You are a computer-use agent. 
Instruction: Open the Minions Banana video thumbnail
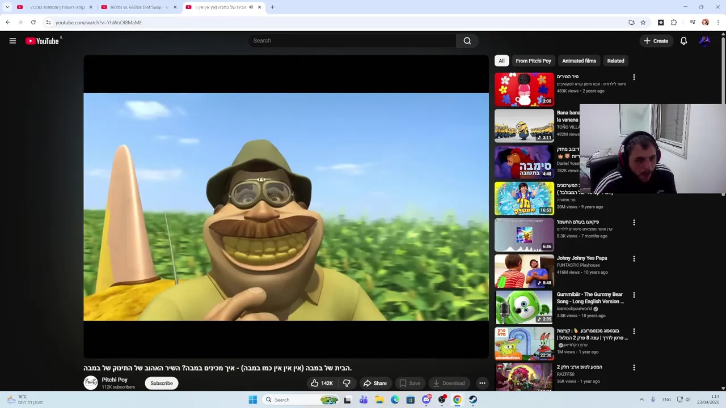pyautogui.click(x=524, y=125)
